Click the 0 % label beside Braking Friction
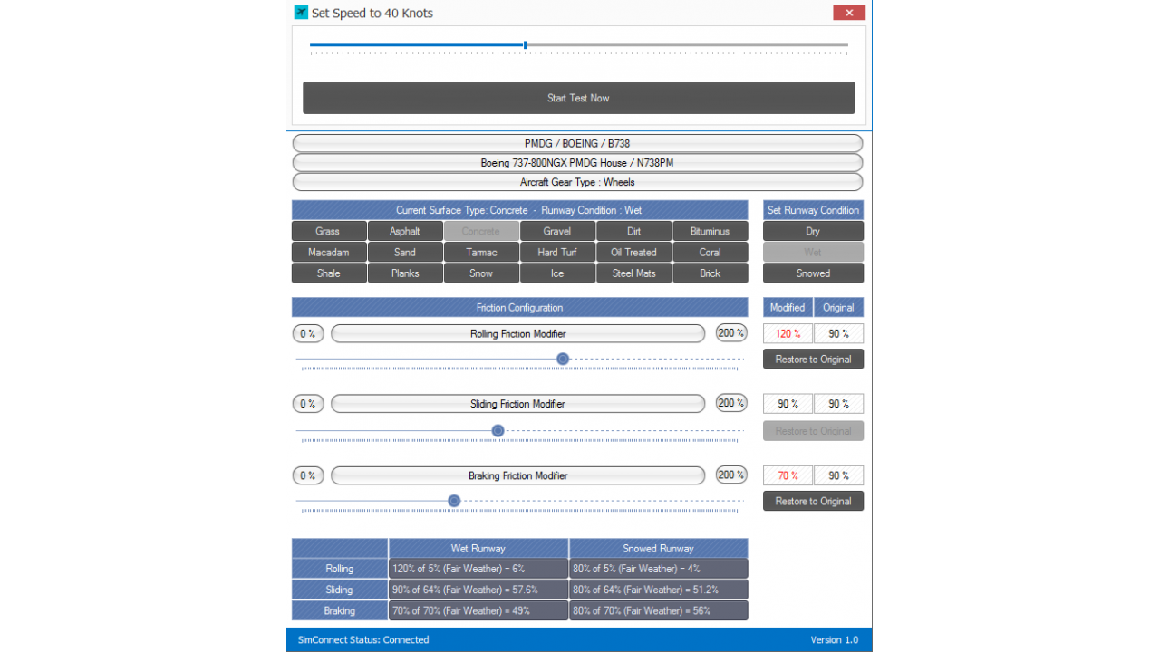 308,475
